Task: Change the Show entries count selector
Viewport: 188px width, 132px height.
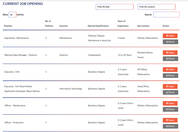Action: point(12,15)
